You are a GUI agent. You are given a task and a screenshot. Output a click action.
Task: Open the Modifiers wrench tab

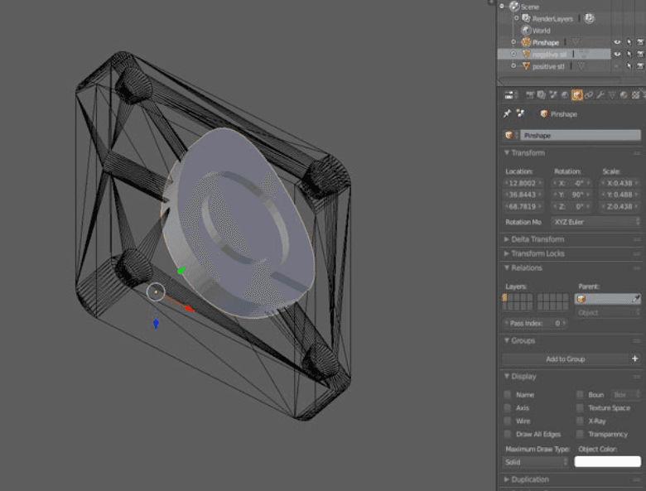point(600,95)
